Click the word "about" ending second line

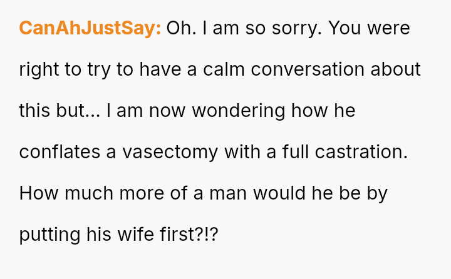395,69
